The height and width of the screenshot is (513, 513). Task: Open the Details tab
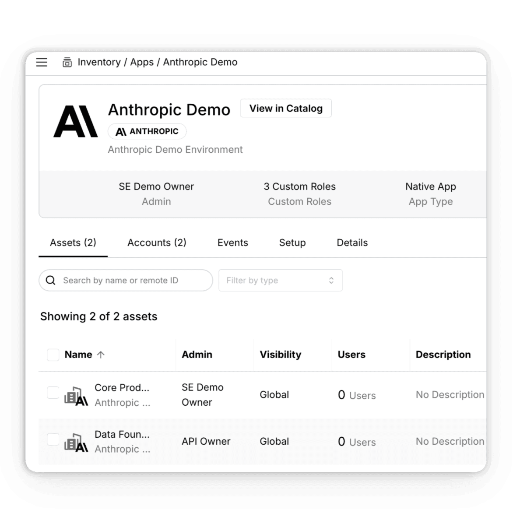(x=352, y=243)
